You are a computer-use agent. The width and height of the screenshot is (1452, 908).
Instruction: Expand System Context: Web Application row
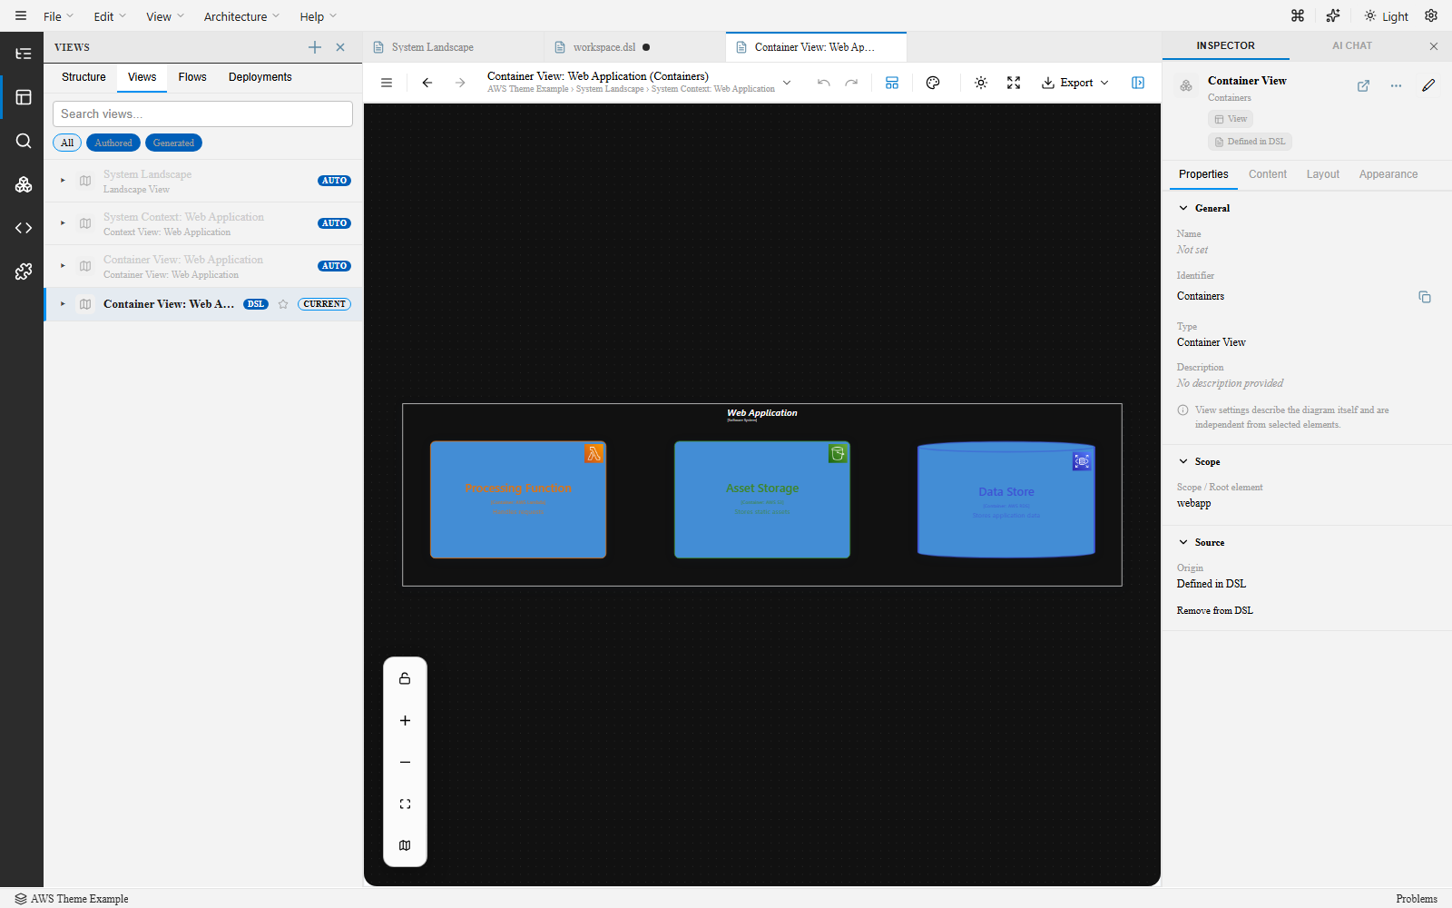[63, 223]
